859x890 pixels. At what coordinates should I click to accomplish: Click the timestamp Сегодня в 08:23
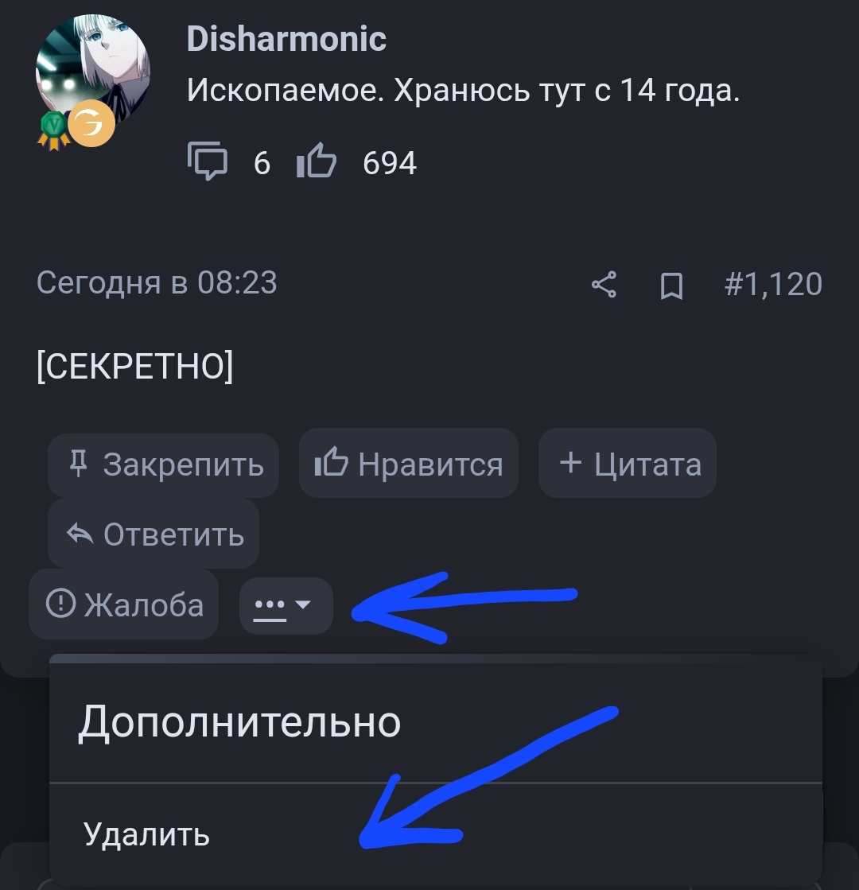[157, 282]
